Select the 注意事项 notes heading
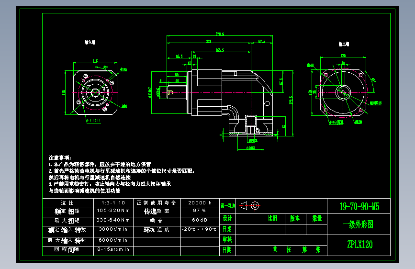Image resolution: width=415 pixels, height=269 pixels. [60, 158]
